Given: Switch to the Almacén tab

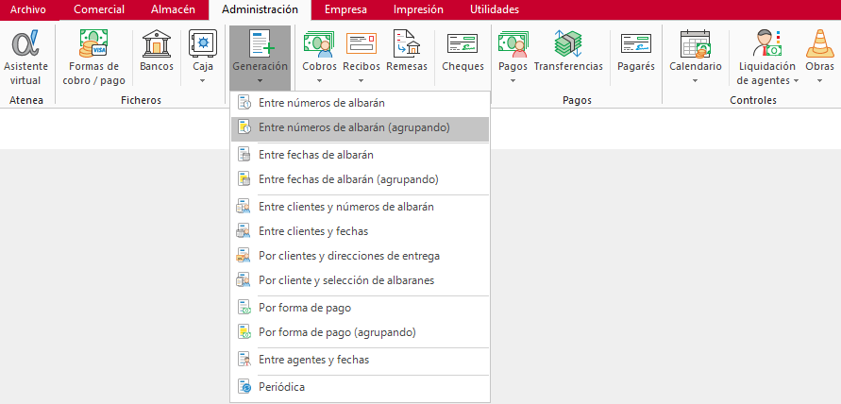Looking at the screenshot, I should tap(173, 9).
